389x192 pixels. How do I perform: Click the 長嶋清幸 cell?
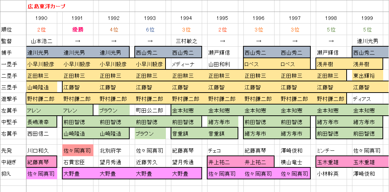tap(41, 122)
